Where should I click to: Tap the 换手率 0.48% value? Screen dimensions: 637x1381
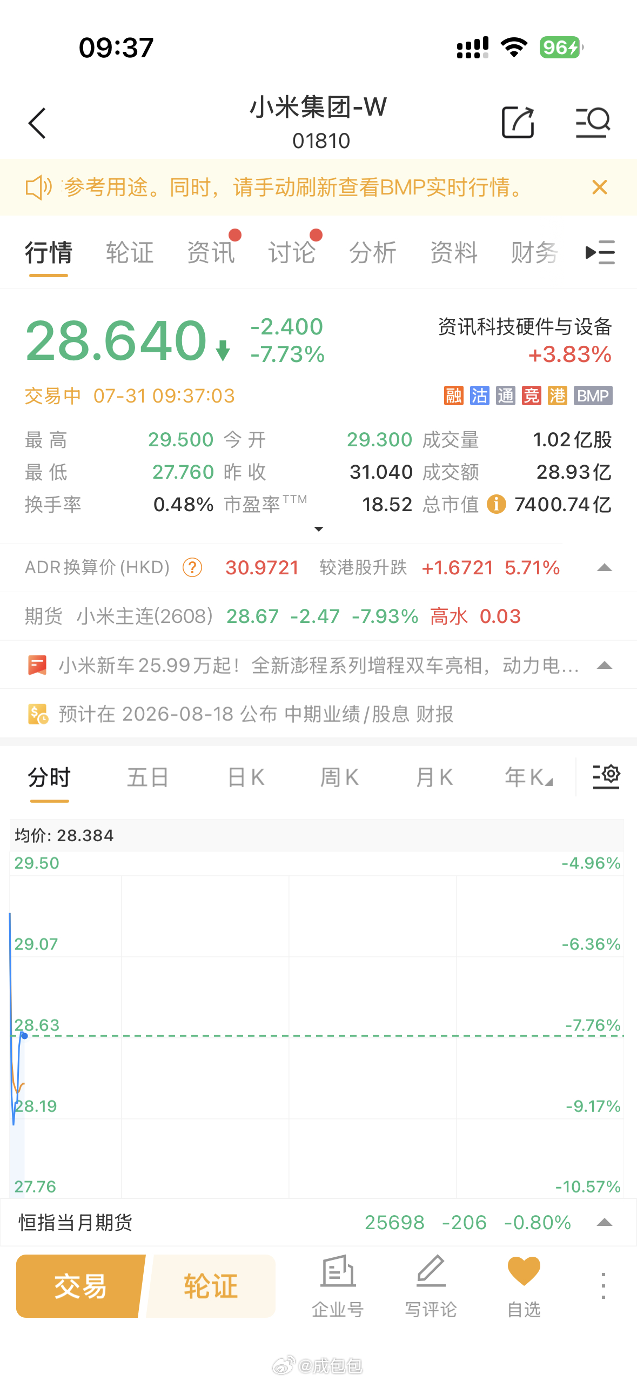[x=184, y=504]
